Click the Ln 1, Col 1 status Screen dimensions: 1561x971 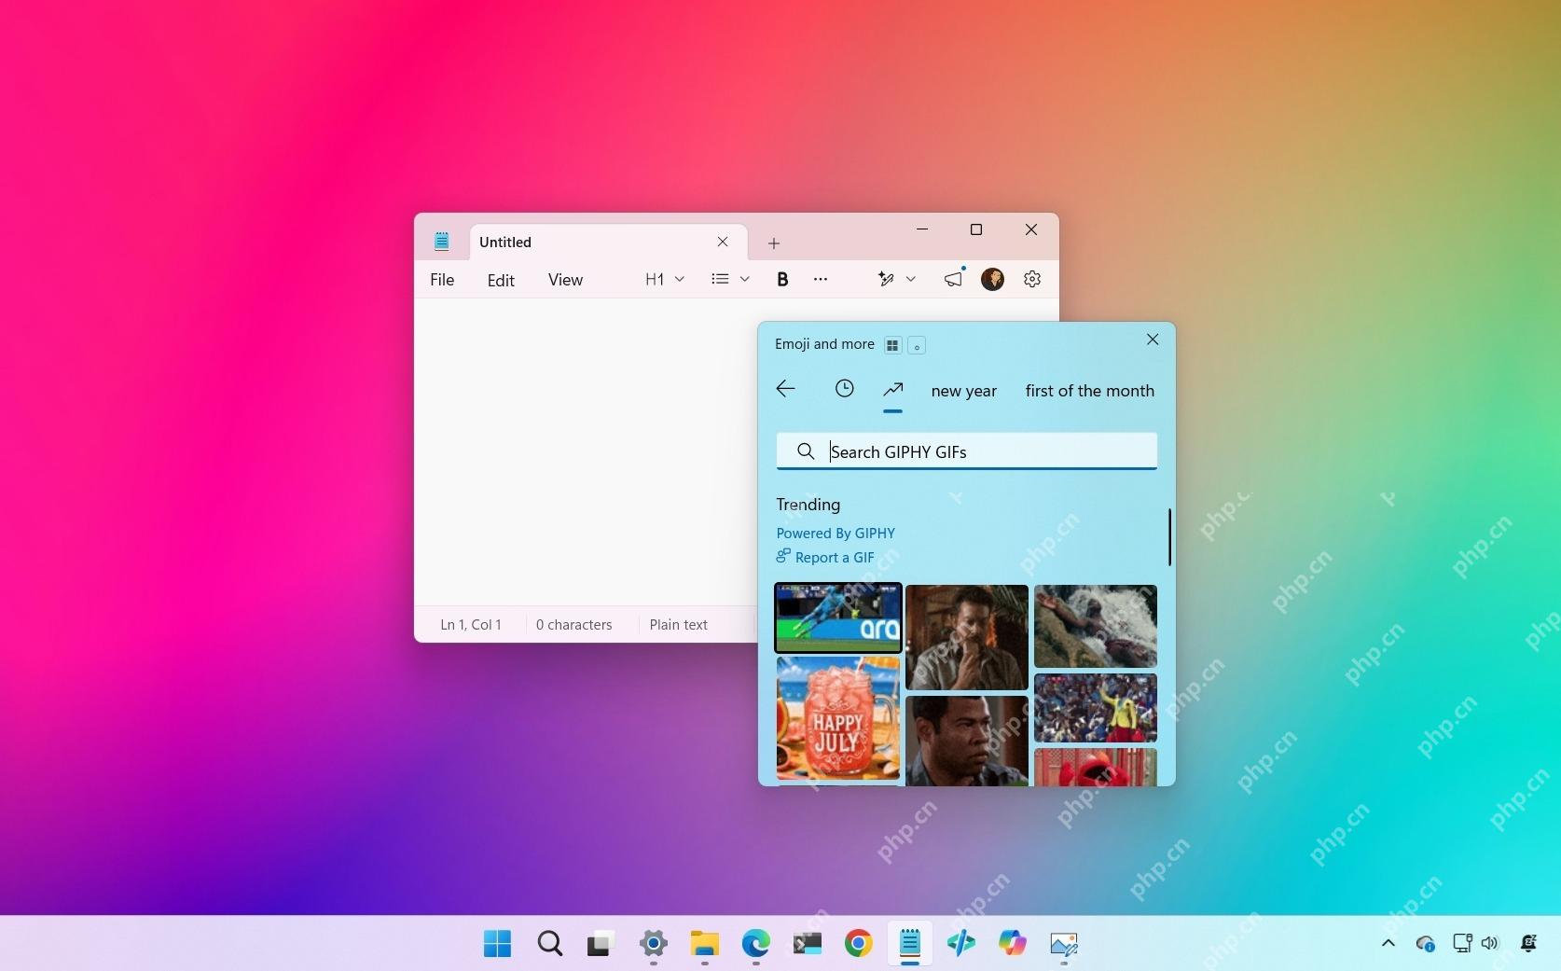[471, 625]
